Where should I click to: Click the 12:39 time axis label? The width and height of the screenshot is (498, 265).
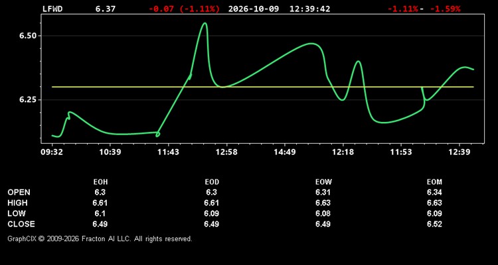[459, 152]
